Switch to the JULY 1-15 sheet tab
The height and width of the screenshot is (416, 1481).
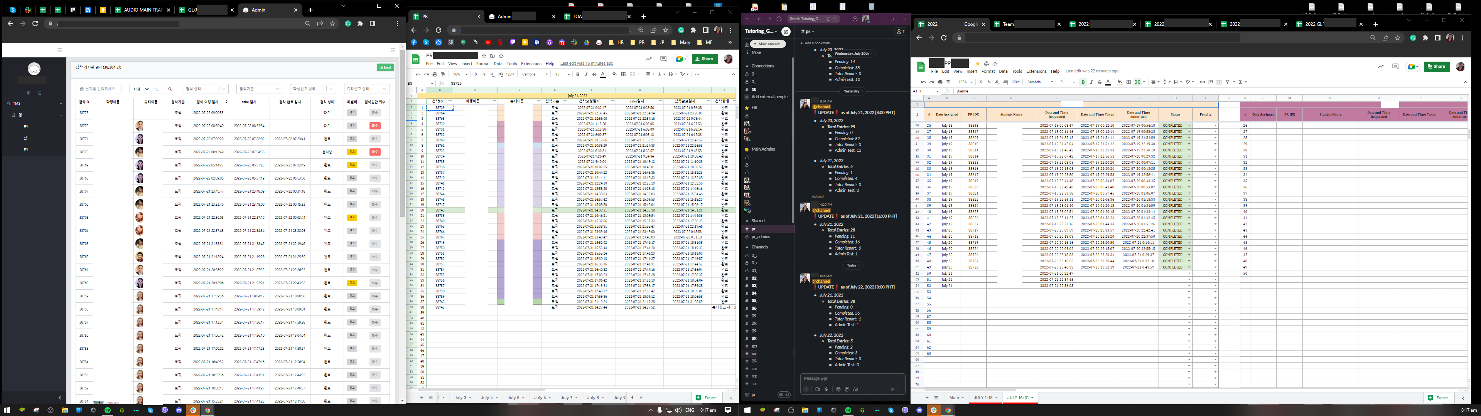(x=985, y=398)
